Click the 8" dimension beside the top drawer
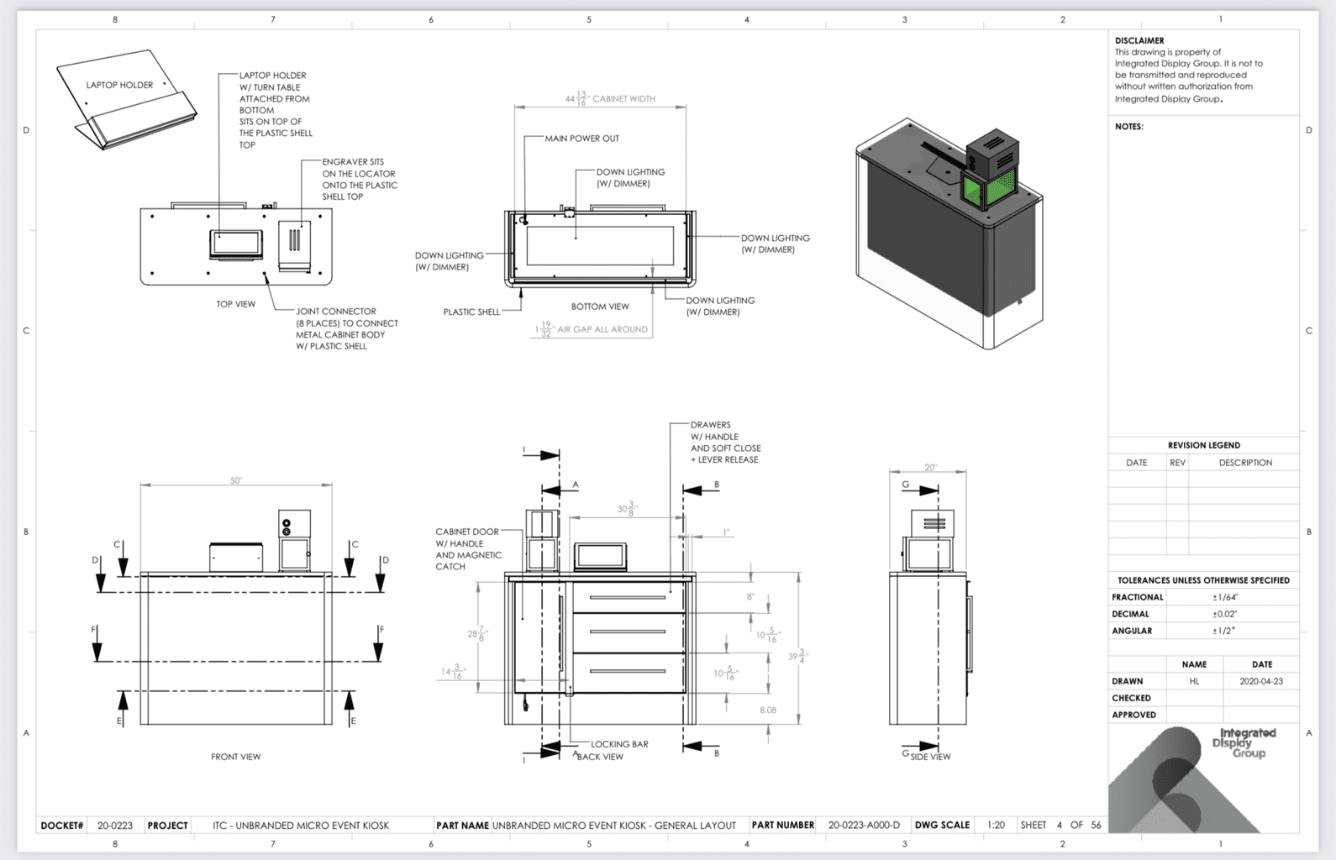The width and height of the screenshot is (1336, 860). pos(750,597)
